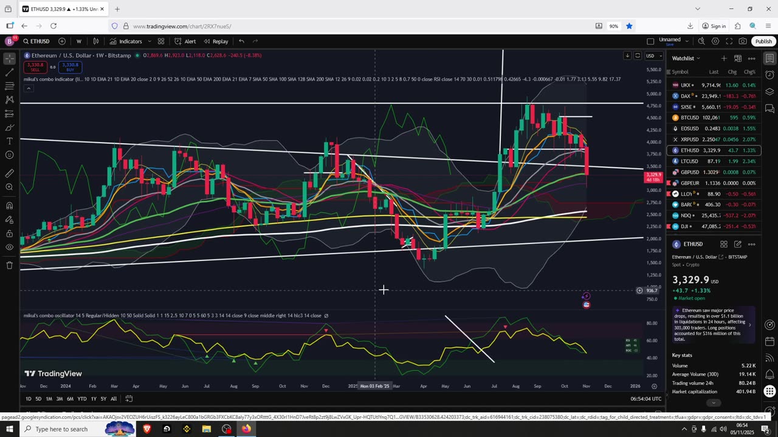This screenshot has width=778, height=437.
Task: Open the quick search icon
Action: [x=701, y=41]
